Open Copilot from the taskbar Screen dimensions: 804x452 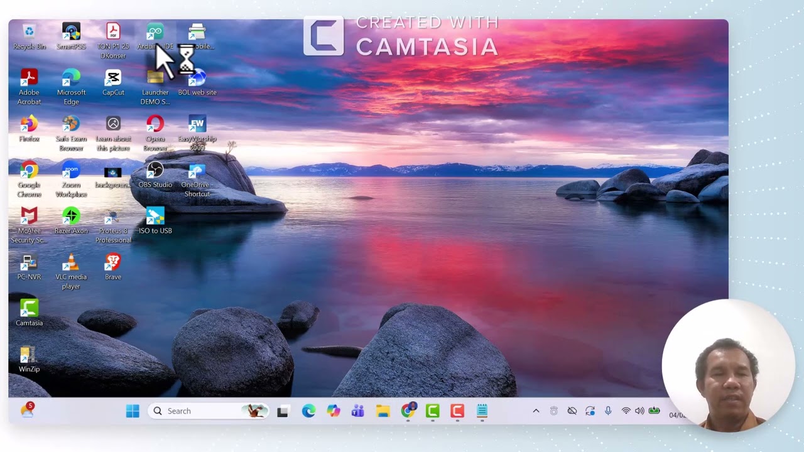click(x=333, y=411)
